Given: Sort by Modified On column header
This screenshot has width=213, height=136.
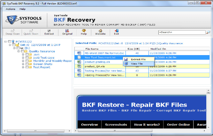Looking at the screenshot, I should 179,49.
